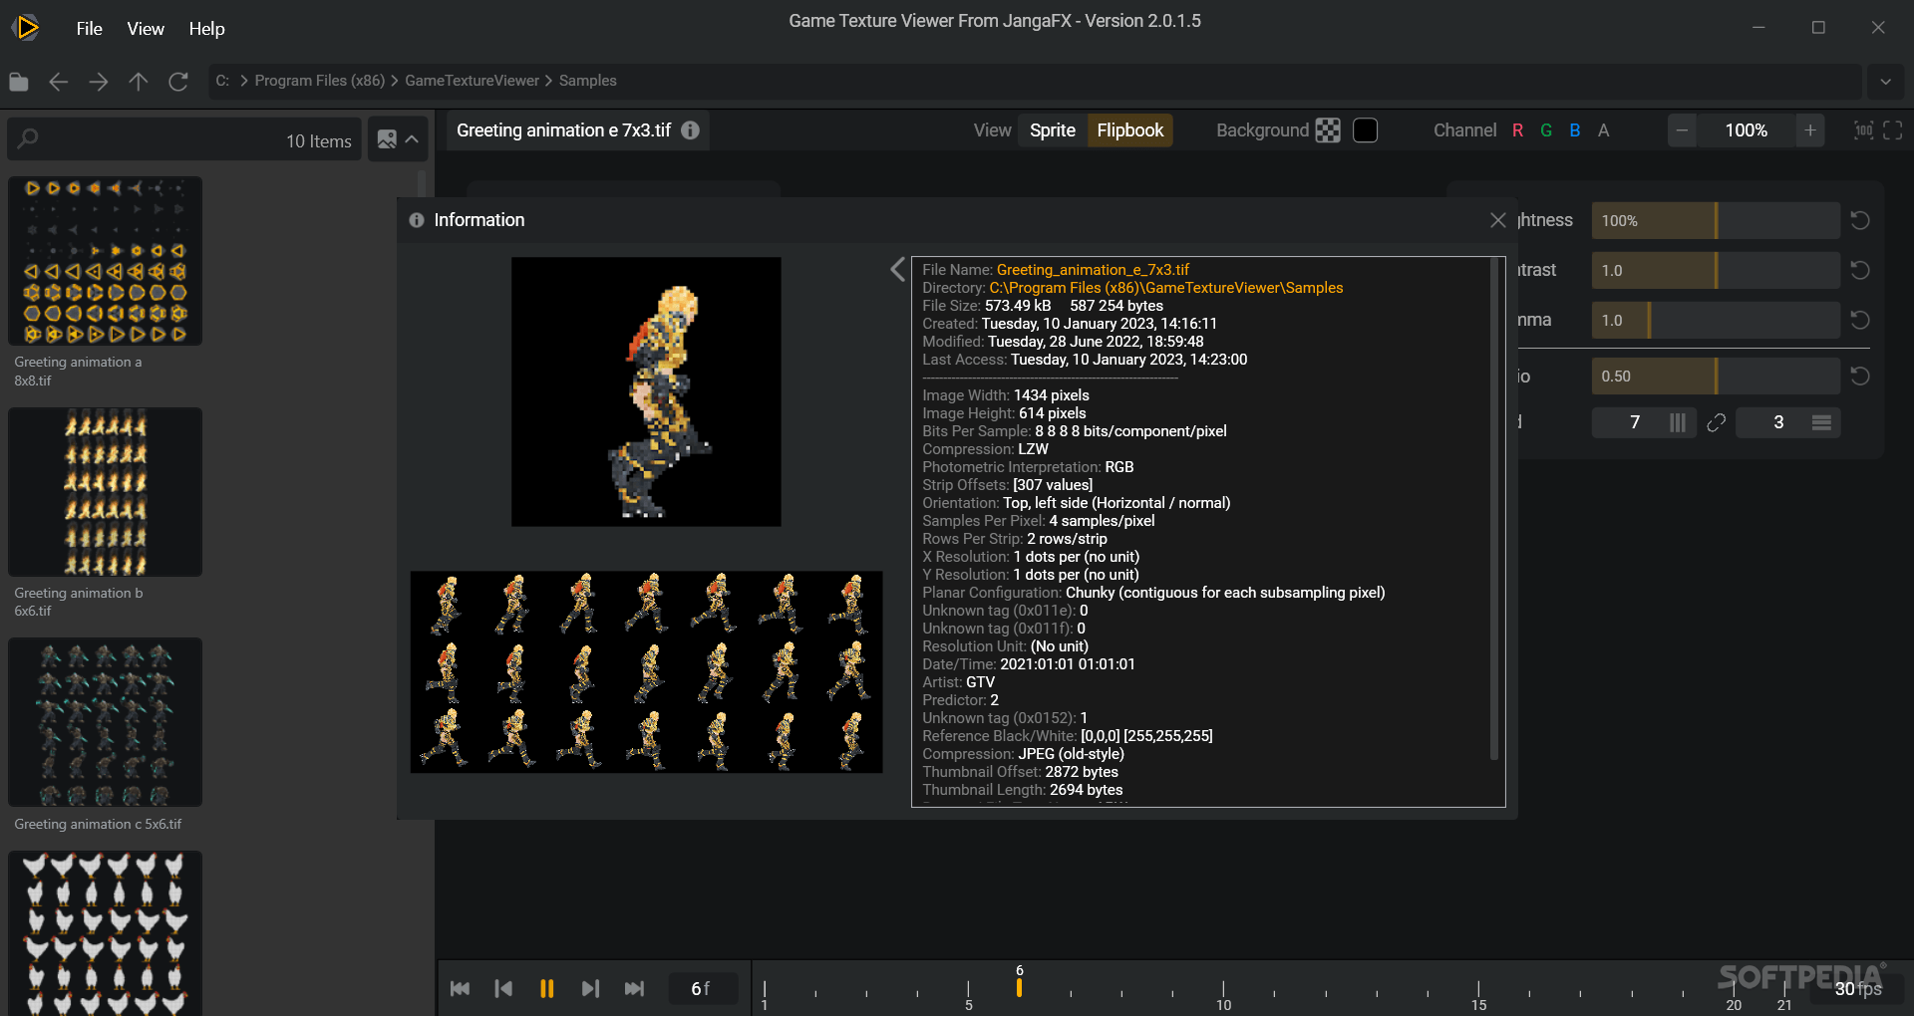The width and height of the screenshot is (1914, 1016).
Task: Click the C: drive breadcrumb
Action: click(x=222, y=81)
